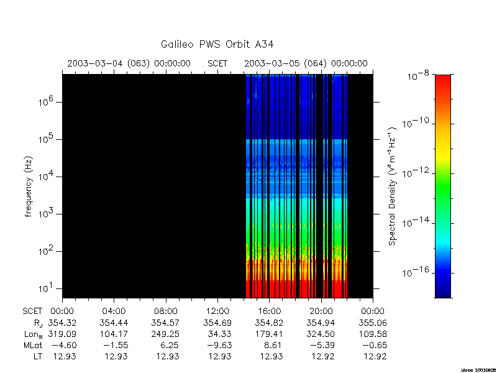Click the longitude value 34.33
This screenshot has width=497, height=373.
pyautogui.click(x=220, y=334)
